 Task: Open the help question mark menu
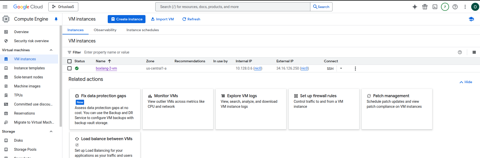tap(455, 7)
